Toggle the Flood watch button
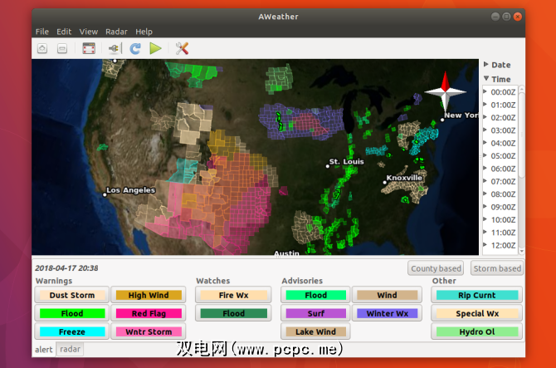556x368 pixels. point(233,313)
